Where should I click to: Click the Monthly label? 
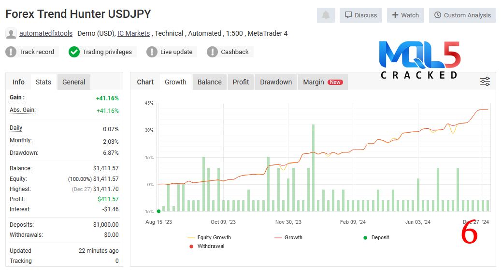(21, 140)
